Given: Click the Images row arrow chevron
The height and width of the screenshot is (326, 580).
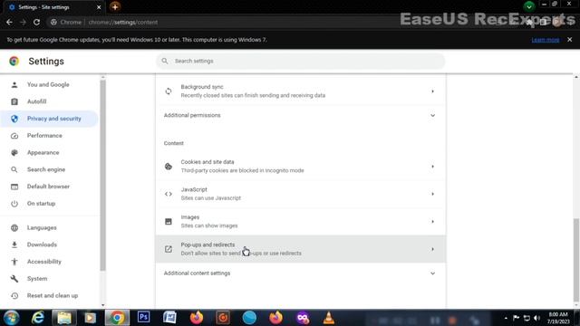Looking at the screenshot, I should click(x=432, y=222).
